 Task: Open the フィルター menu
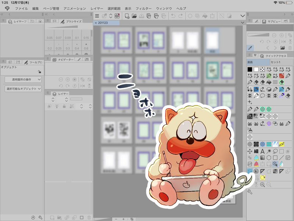[143, 8]
